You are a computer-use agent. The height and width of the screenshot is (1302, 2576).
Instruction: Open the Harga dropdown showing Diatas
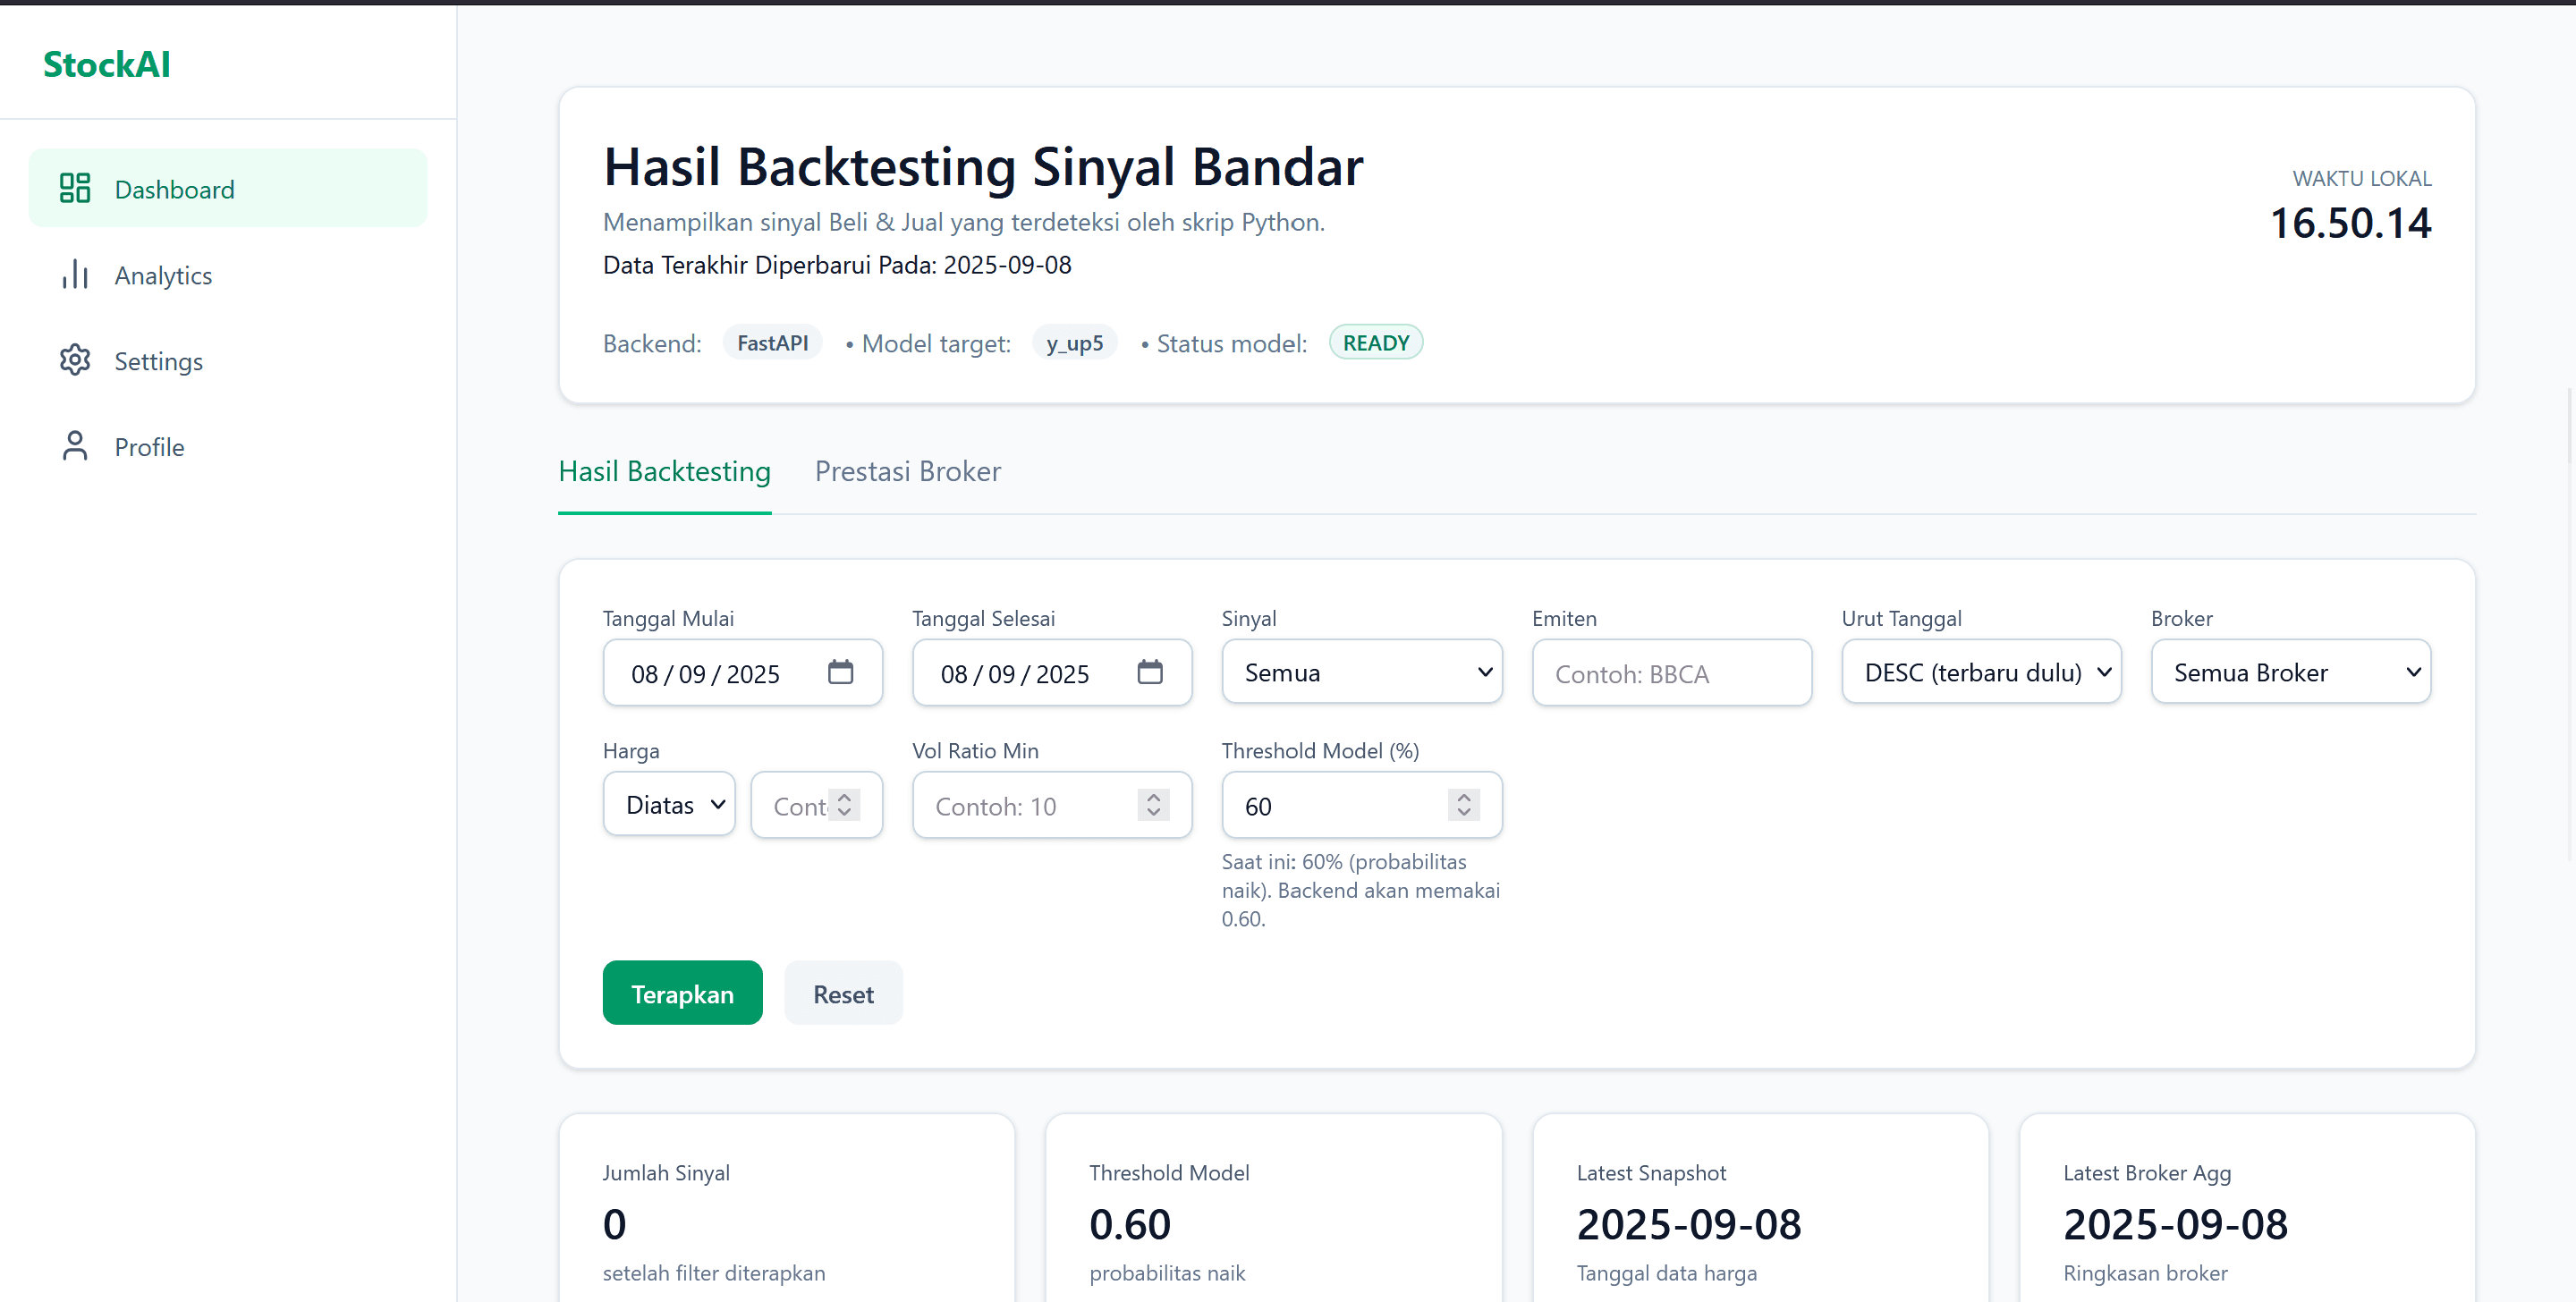(669, 804)
